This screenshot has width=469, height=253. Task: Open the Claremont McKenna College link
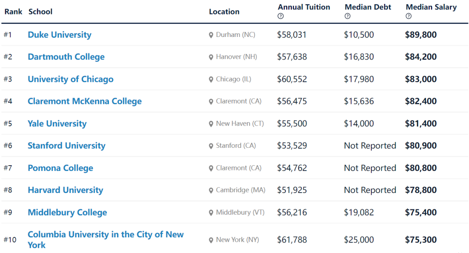coord(85,101)
